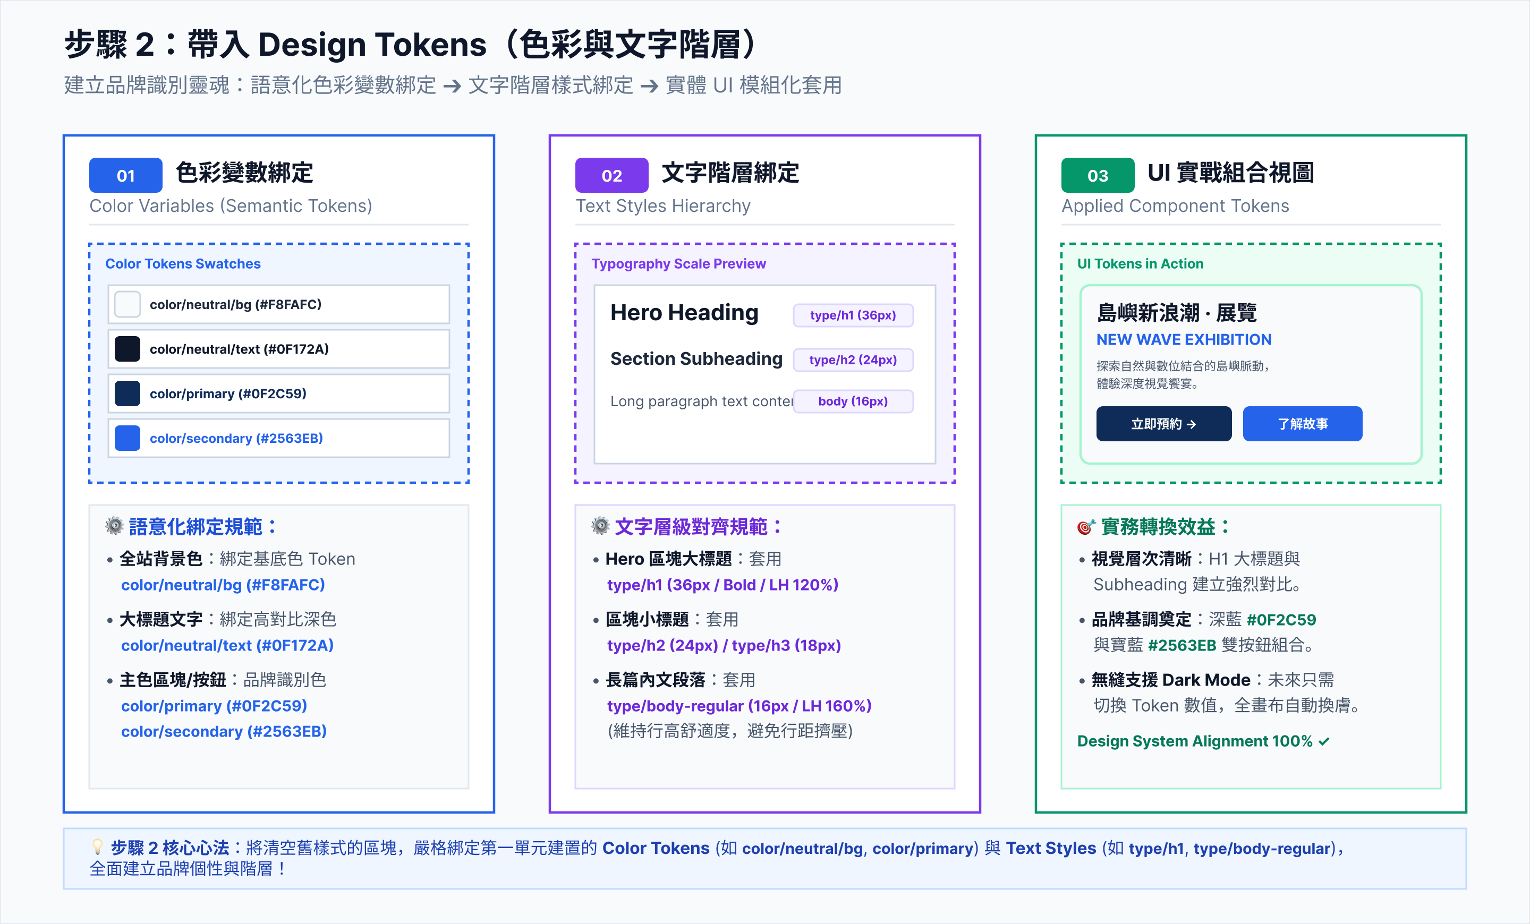Image resolution: width=1530 pixels, height=924 pixels.
Task: Click color/neutral/bg (#F8FAFC) in the binding rules
Action: pyautogui.click(x=223, y=585)
